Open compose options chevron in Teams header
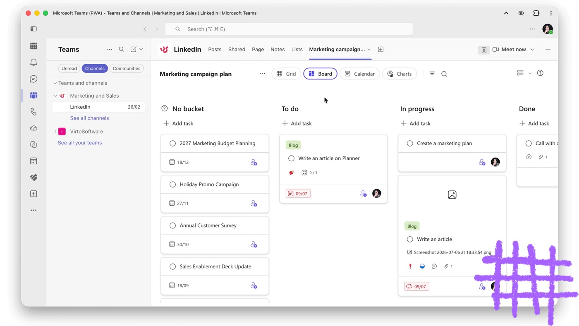This screenshot has width=579, height=326. 141,49
